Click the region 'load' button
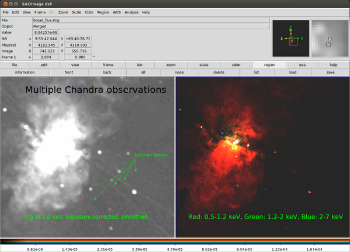The image size is (350, 252). [x=293, y=72]
